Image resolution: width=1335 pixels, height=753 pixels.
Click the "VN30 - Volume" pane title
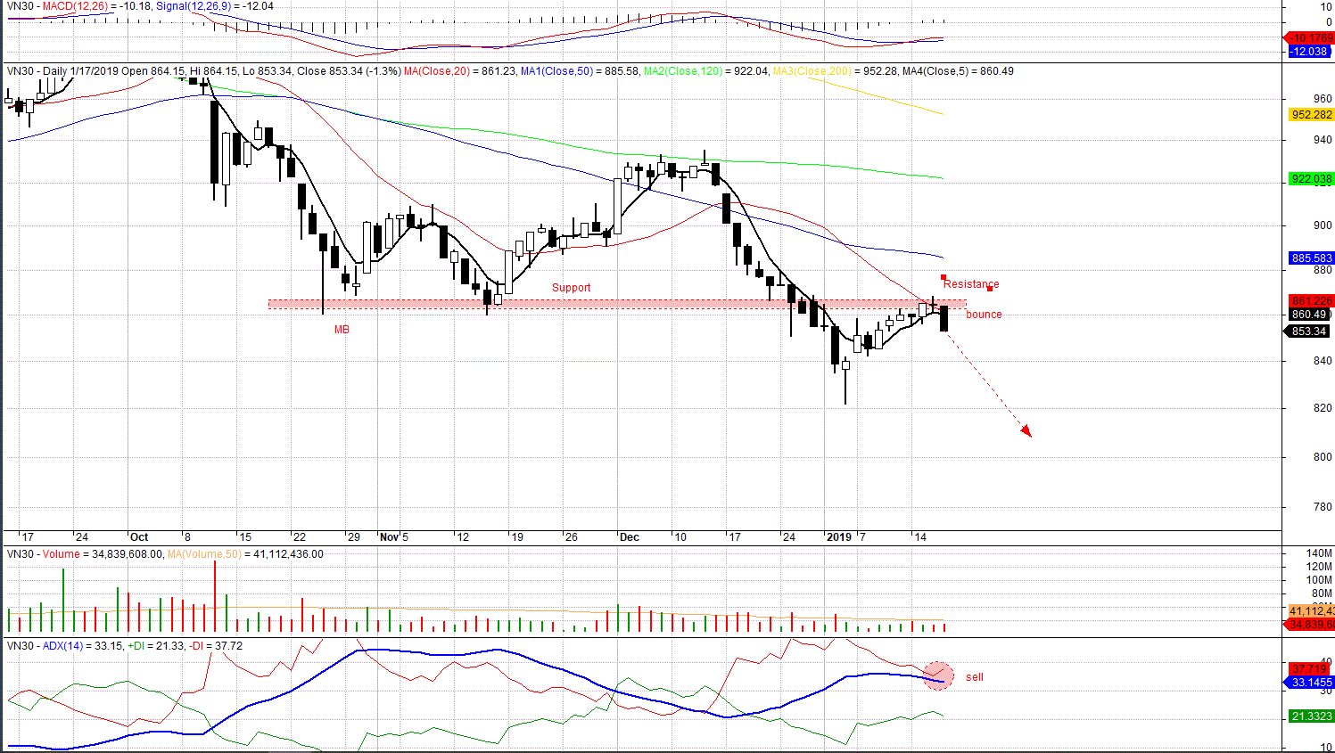click(43, 554)
